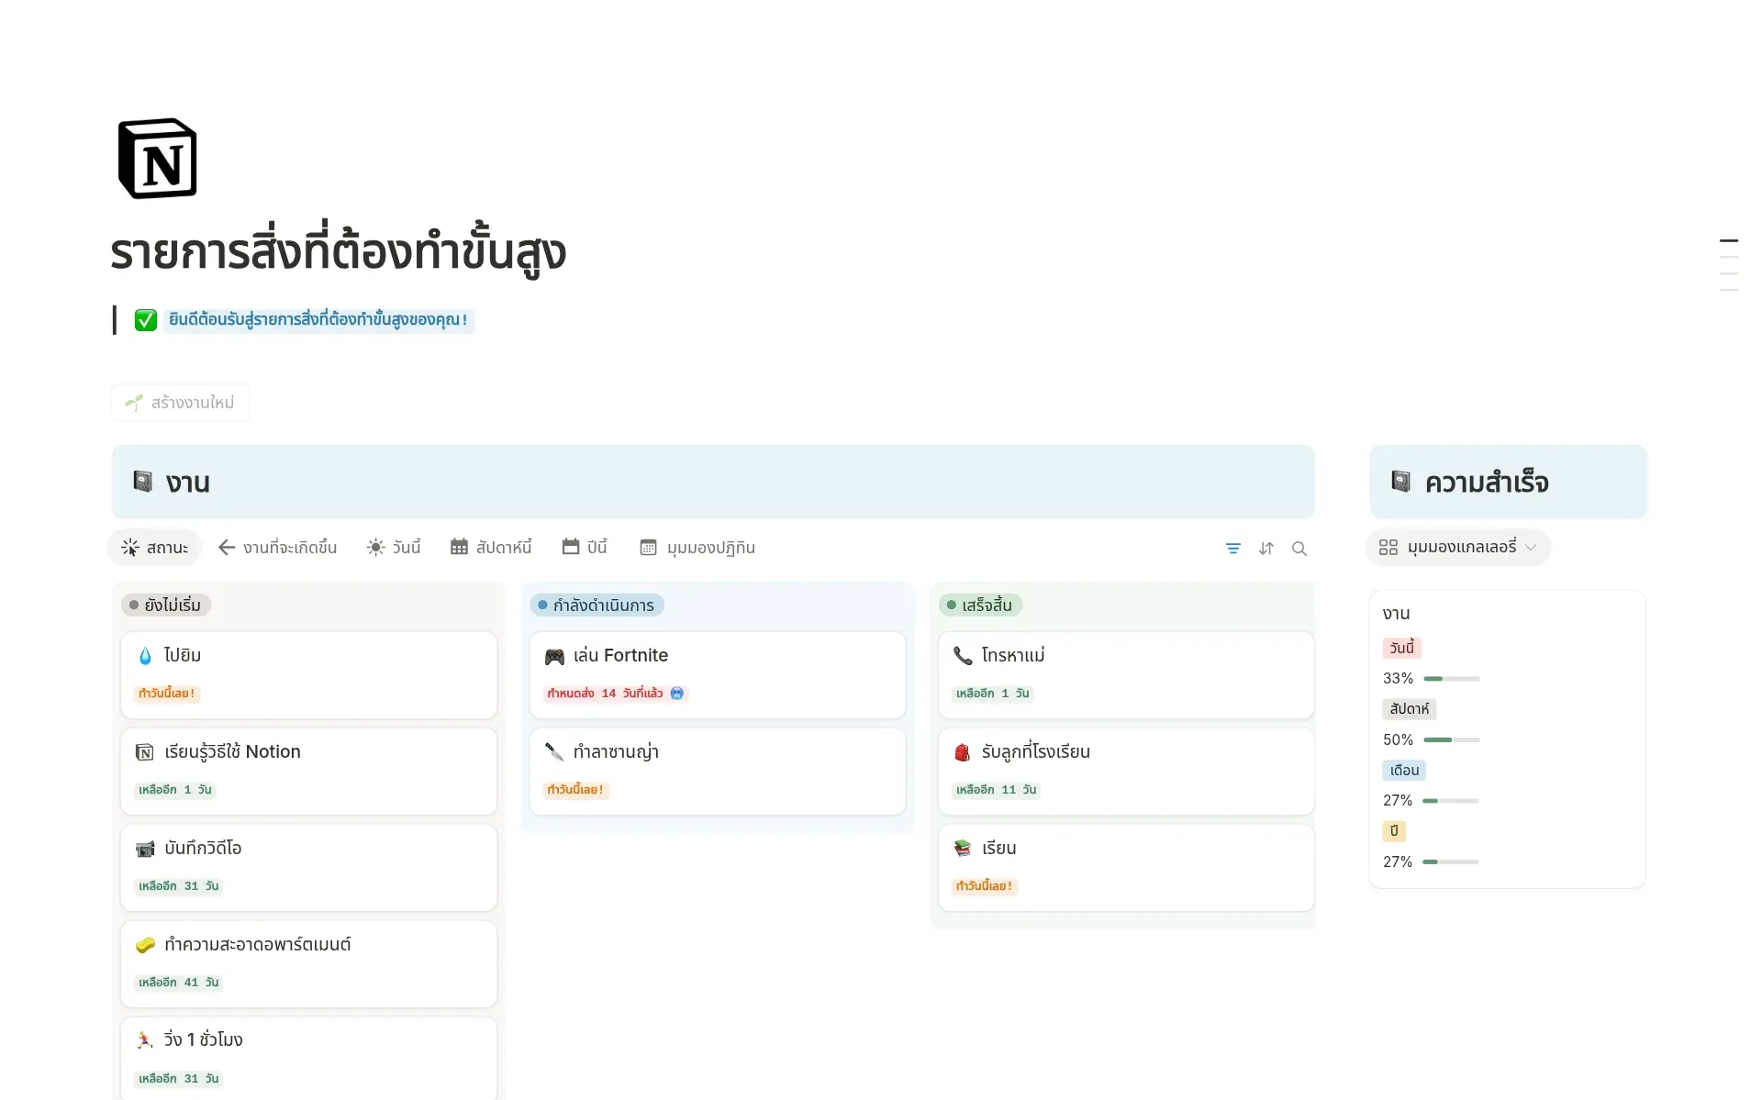Click the ความสำเร็จ section heading
This screenshot has height=1100, width=1762.
point(1487,483)
